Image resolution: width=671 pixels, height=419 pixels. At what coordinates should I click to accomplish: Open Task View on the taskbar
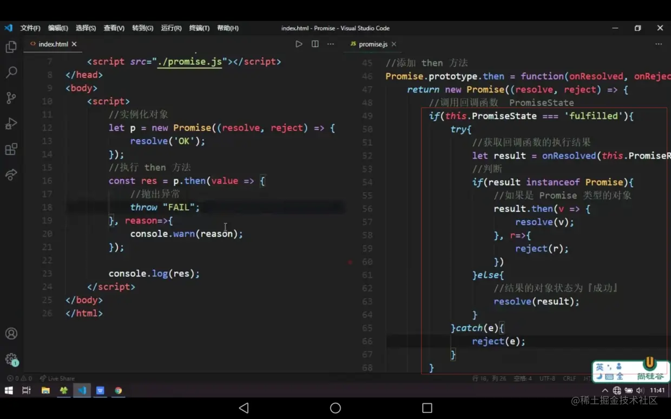[27, 390]
